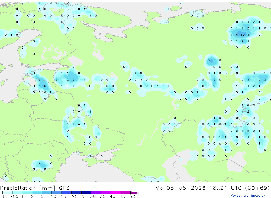Click the legend label "0.1"
This screenshot has height=198, width=271.
[x=5, y=196]
